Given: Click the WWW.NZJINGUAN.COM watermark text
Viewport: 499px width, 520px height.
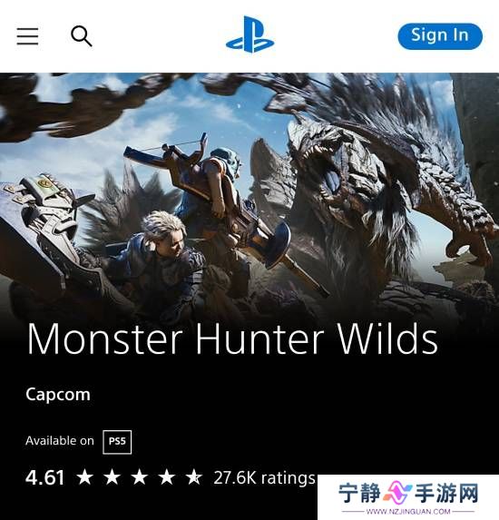Looking at the screenshot, I should 408,511.
